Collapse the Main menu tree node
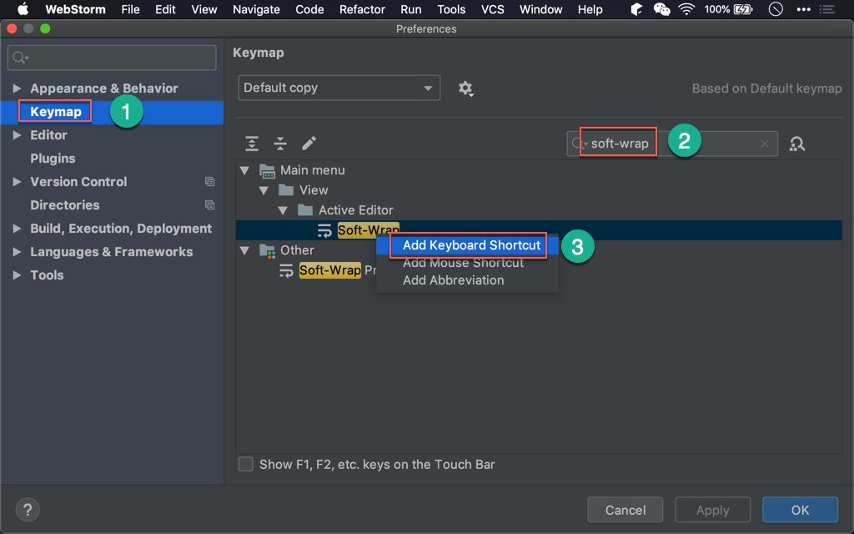 tap(245, 170)
